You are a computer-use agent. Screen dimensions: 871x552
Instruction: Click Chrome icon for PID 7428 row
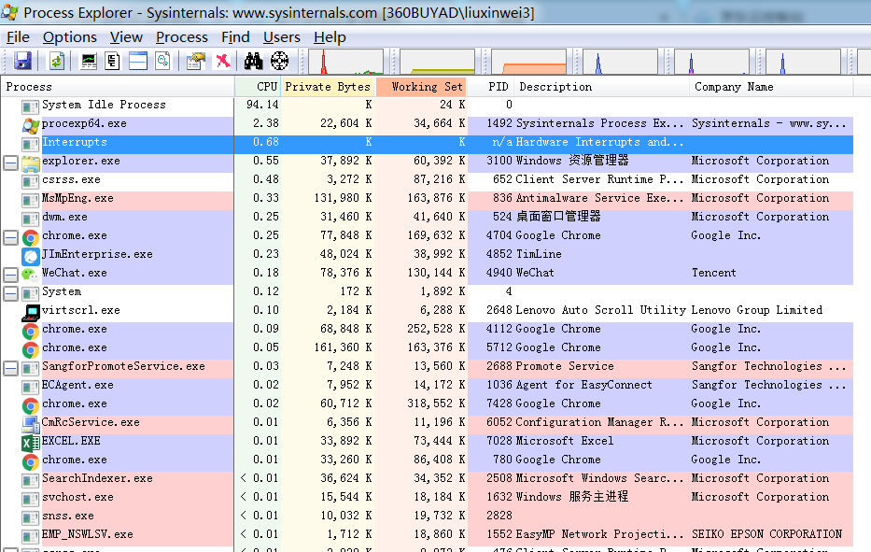click(31, 405)
